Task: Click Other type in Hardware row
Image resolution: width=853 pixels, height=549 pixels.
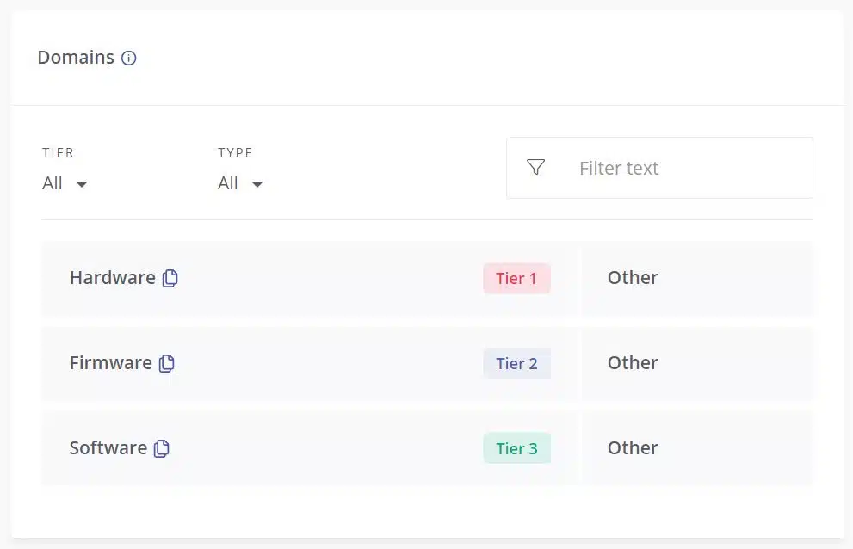Action: (x=633, y=277)
